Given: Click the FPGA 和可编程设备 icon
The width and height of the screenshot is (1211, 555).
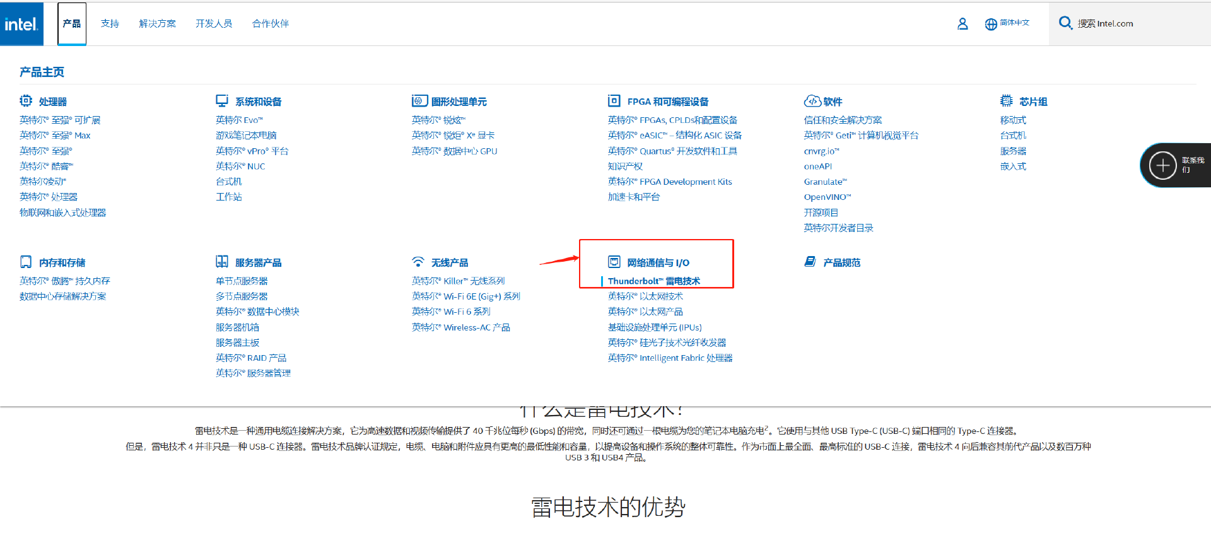Looking at the screenshot, I should 614,101.
